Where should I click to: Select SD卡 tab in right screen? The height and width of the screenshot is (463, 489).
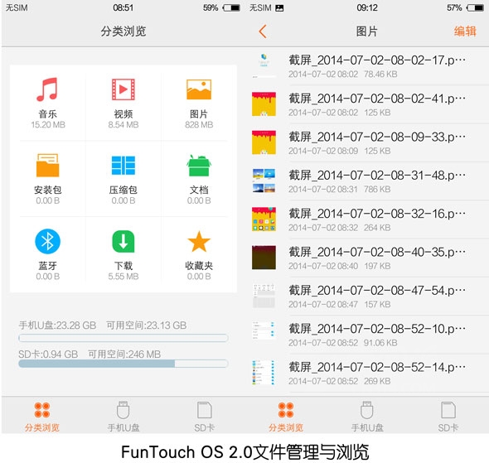click(x=448, y=416)
